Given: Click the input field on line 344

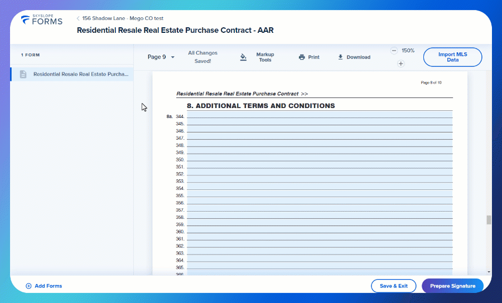Looking at the screenshot, I should [320, 114].
